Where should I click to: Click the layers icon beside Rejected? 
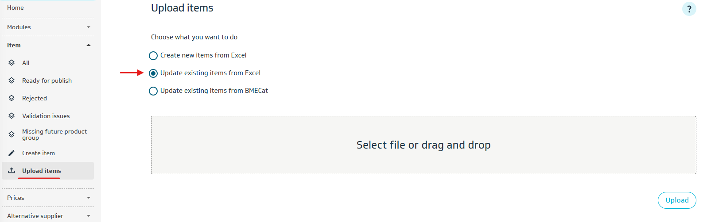click(12, 98)
